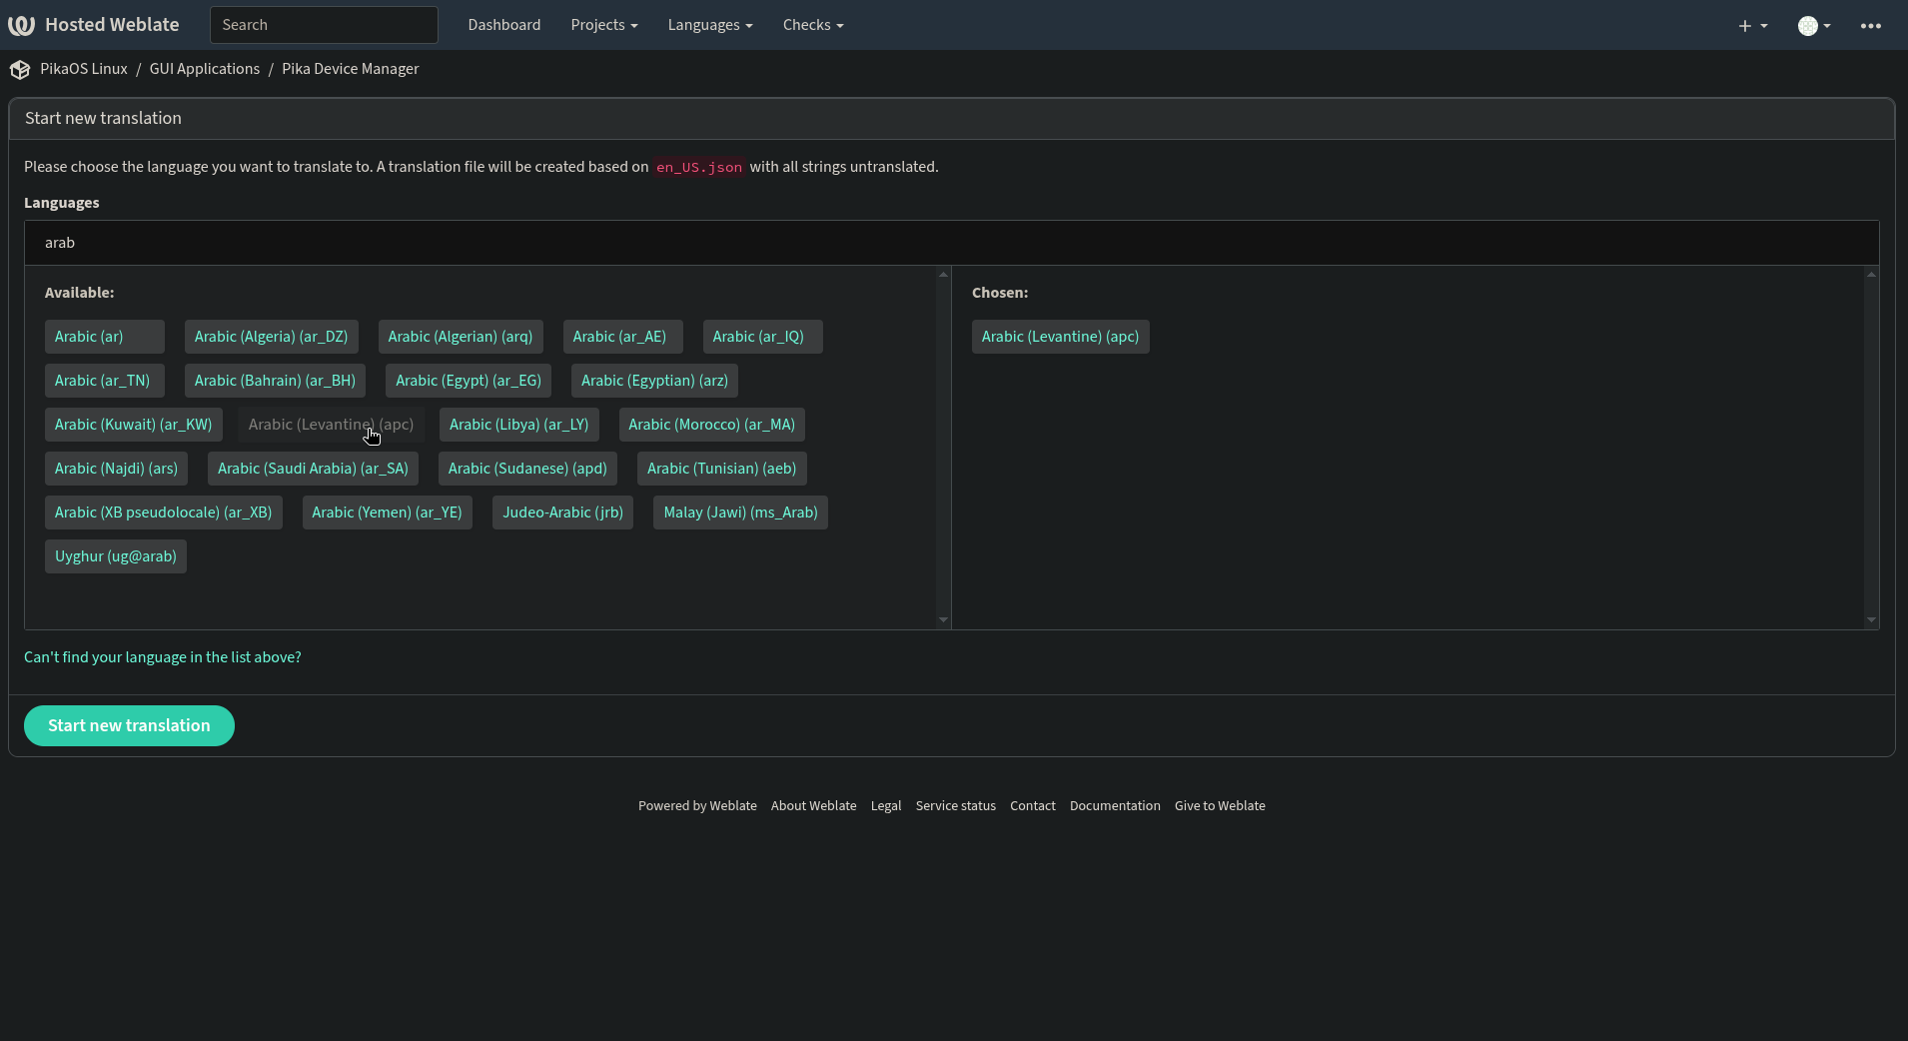
Task: Select Arabic (Yemen) (ar_YE)
Action: tap(388, 513)
